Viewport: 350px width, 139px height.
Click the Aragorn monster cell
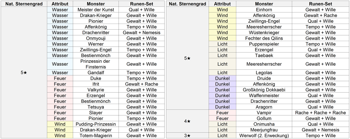[264, 107]
